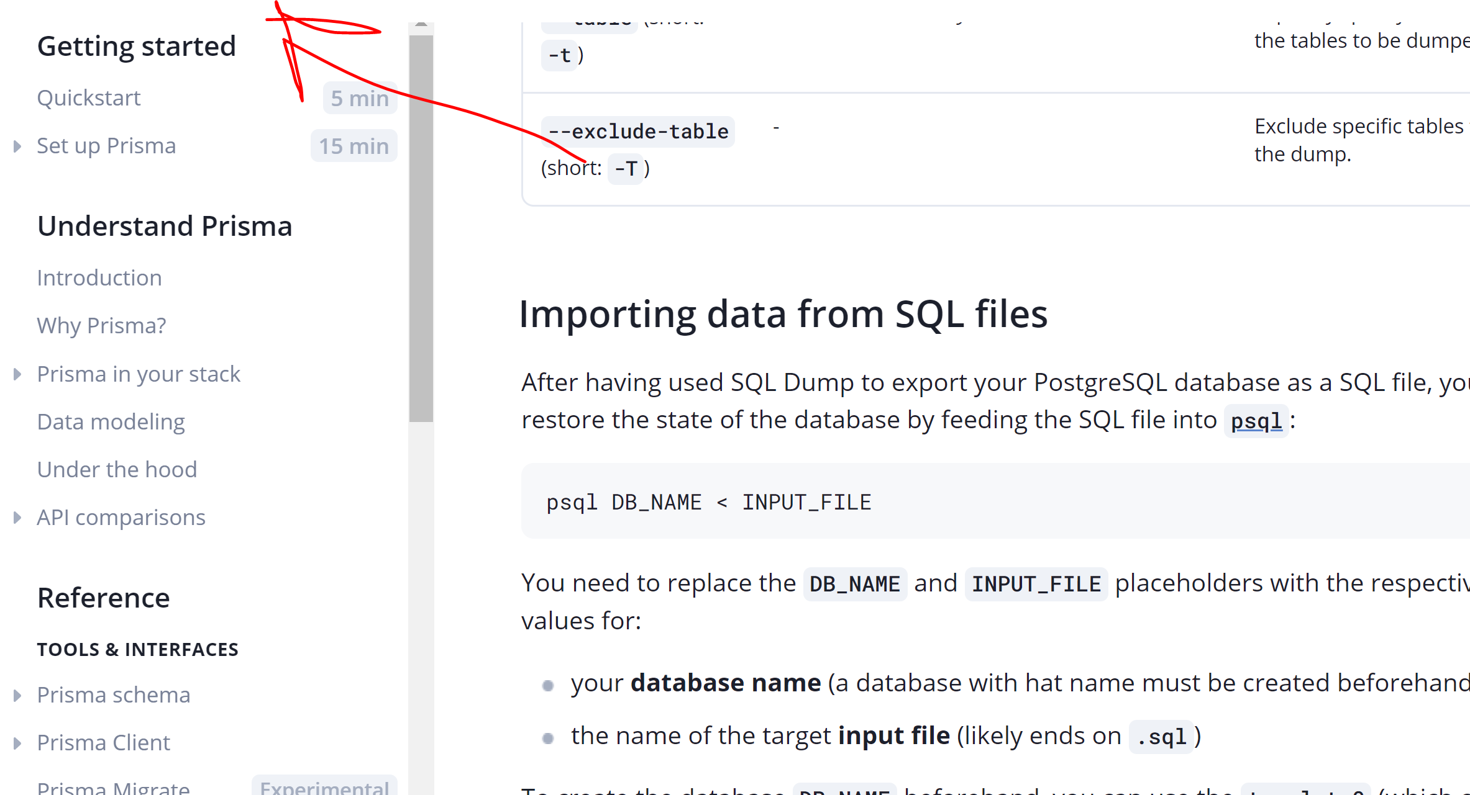Go to the Introduction page
1470x795 pixels.
[99, 278]
